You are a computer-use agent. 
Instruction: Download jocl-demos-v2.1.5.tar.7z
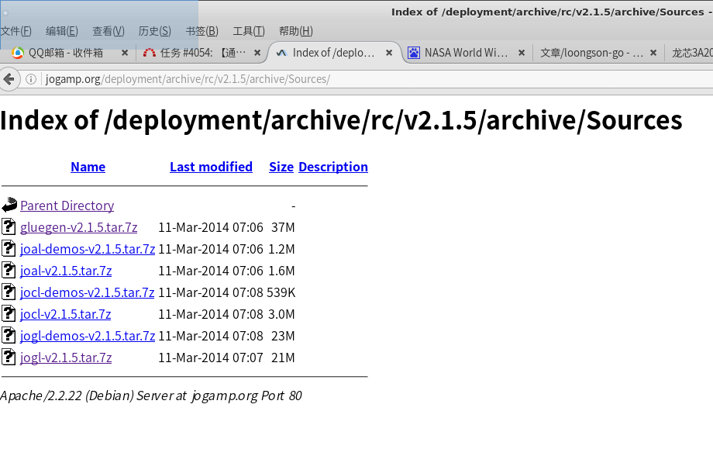[87, 292]
